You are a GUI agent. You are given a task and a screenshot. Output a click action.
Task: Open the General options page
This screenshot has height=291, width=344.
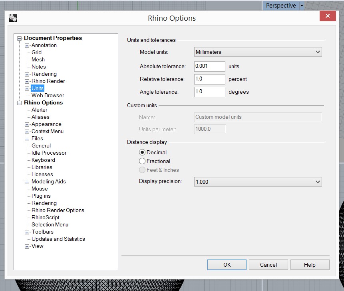pyautogui.click(x=41, y=146)
